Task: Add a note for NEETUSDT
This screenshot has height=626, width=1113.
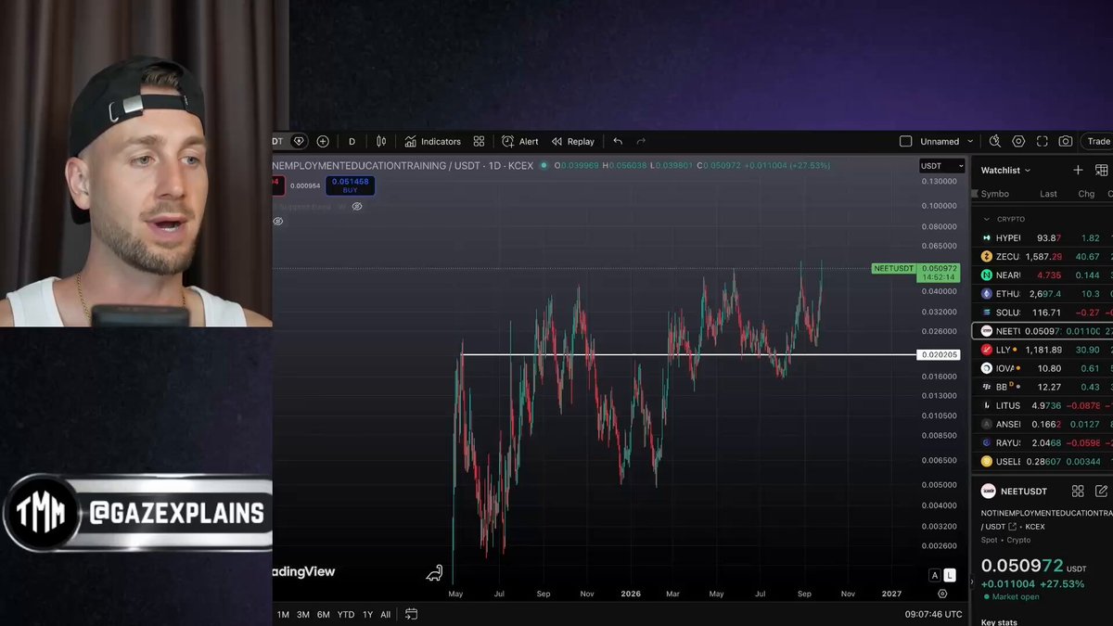Action: pos(1101,492)
